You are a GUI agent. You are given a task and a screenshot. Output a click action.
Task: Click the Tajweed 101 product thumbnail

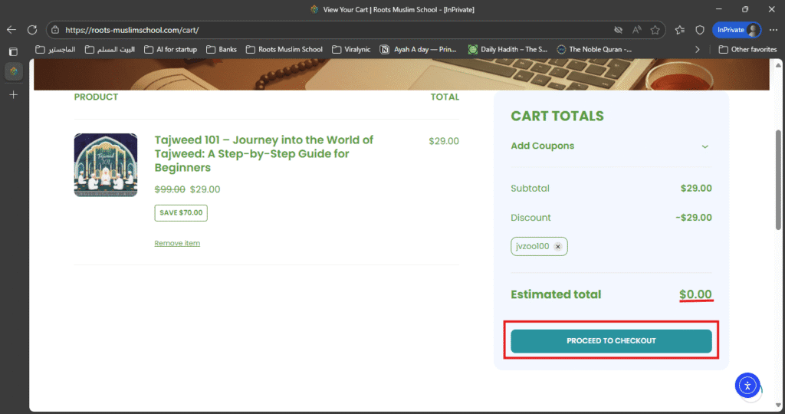pos(106,165)
